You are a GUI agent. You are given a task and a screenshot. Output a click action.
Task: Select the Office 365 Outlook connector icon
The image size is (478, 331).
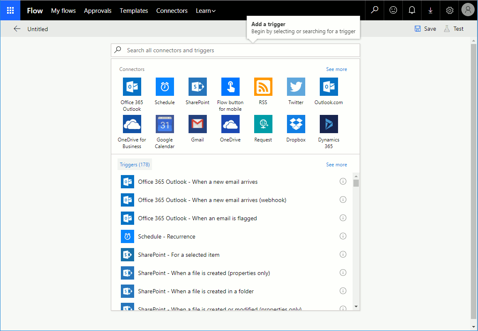click(132, 87)
